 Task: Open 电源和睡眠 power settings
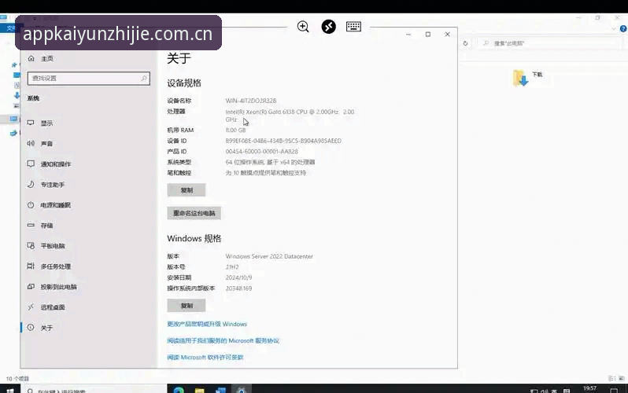(x=49, y=205)
